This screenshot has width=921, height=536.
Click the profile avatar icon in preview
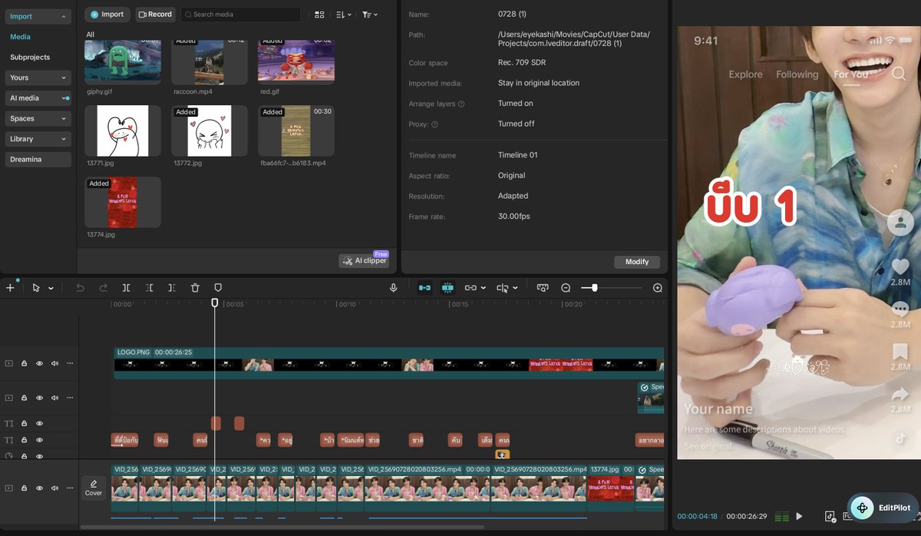(x=900, y=223)
